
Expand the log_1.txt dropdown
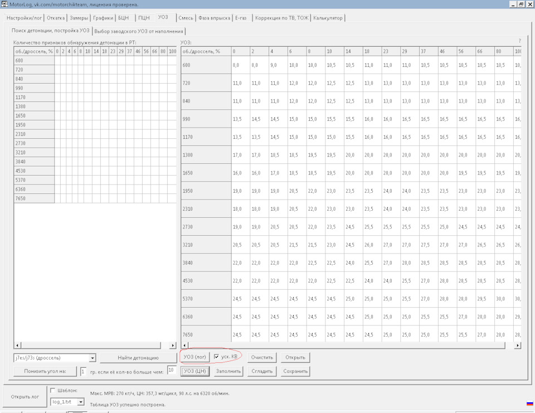[81, 402]
